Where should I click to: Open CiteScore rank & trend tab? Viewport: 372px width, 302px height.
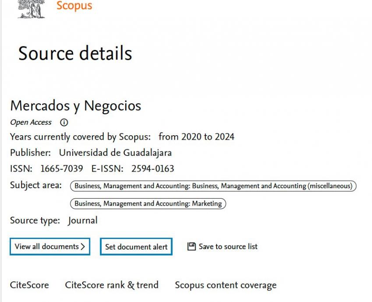(x=112, y=285)
